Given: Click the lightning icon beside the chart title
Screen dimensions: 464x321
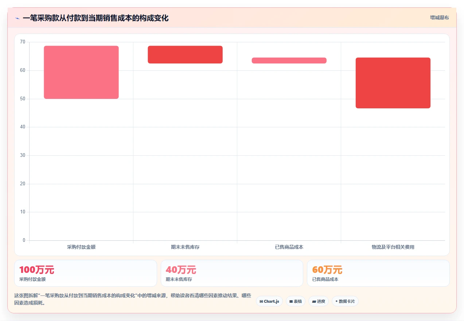Looking at the screenshot, I should click(x=17, y=18).
